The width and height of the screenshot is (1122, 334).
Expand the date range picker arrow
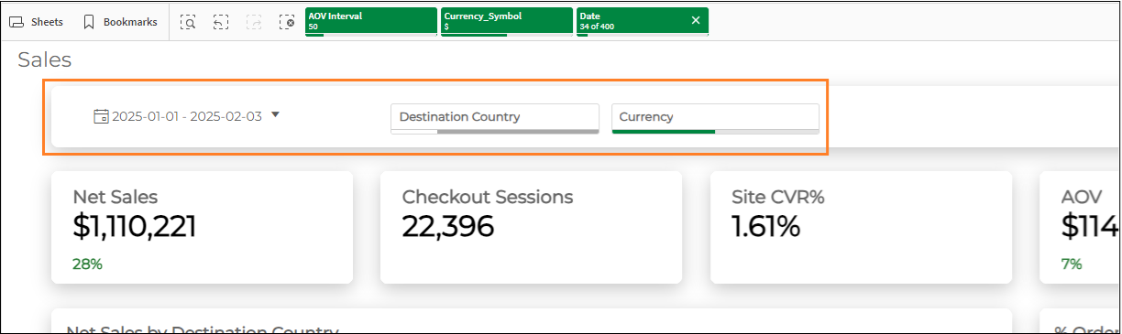275,115
